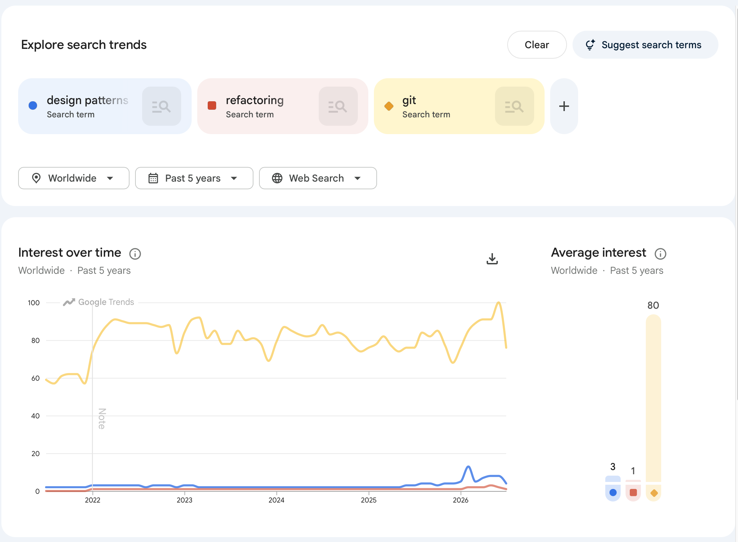Open the Worldwide region dropdown

pos(74,178)
